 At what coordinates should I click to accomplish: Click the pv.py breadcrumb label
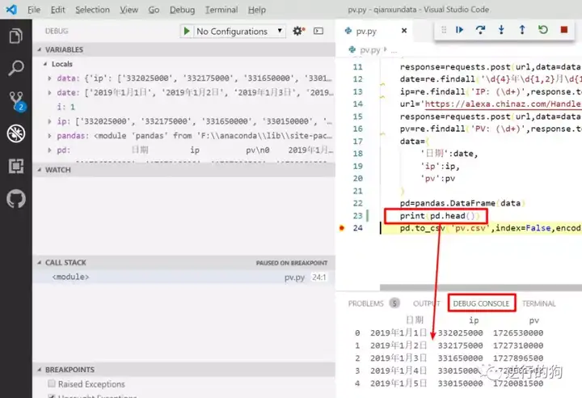coord(370,50)
